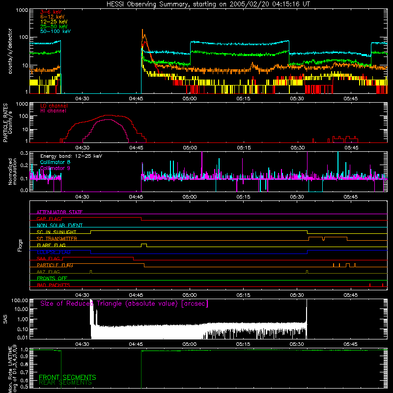
Task: Click the 100.00 tick on the SAS axis
Action: (x=20, y=300)
